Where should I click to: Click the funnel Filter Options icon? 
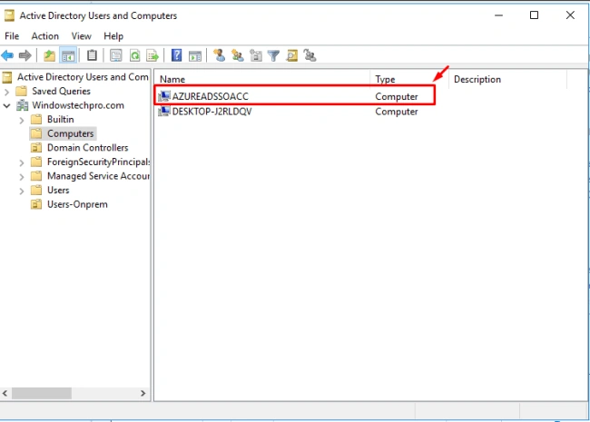tap(273, 55)
